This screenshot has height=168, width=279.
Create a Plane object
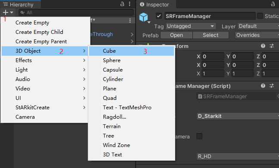pos(131,89)
